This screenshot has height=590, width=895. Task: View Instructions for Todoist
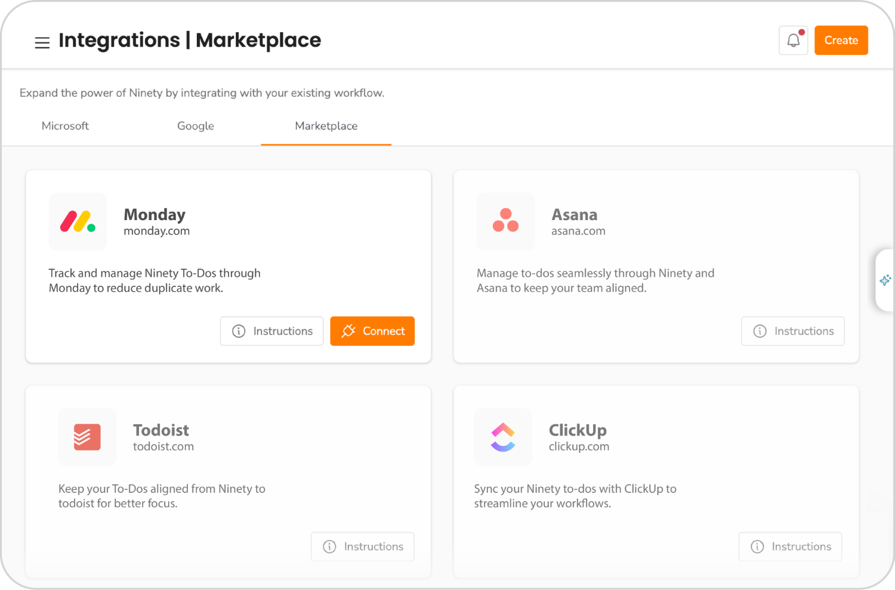tap(362, 546)
